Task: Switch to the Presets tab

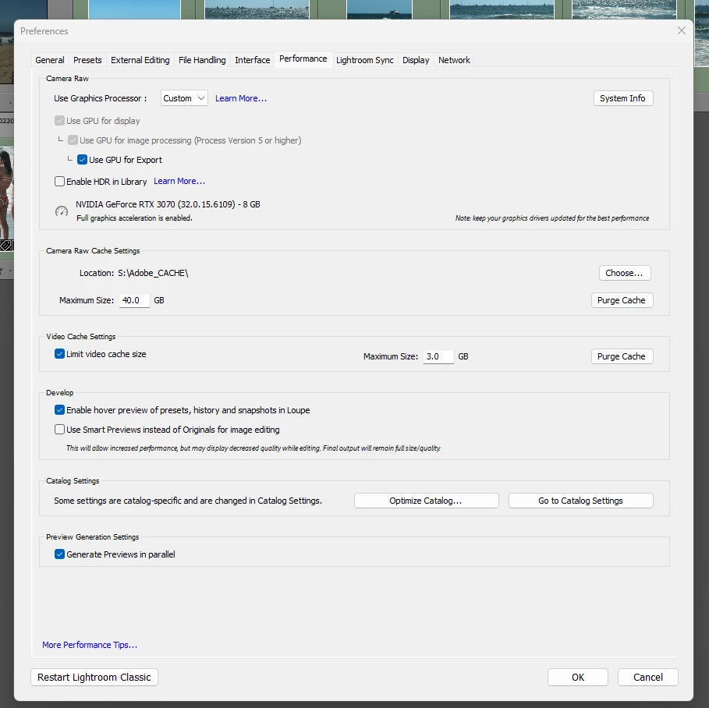Action: (x=87, y=60)
